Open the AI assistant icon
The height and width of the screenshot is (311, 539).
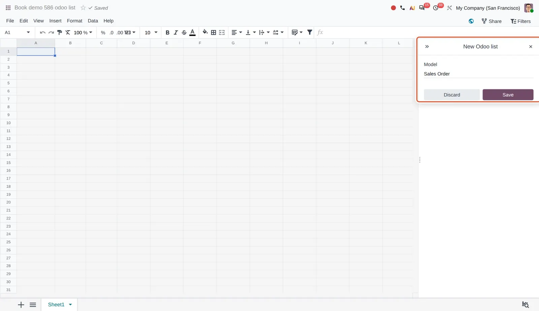pos(412,8)
